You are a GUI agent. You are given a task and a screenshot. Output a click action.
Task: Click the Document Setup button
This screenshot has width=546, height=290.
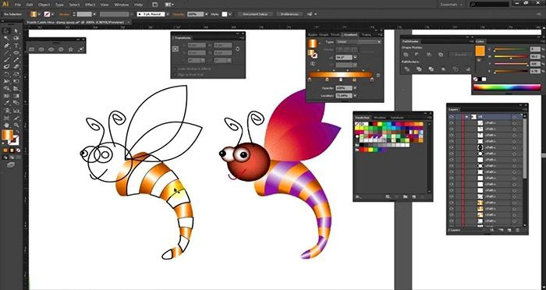[x=255, y=14]
